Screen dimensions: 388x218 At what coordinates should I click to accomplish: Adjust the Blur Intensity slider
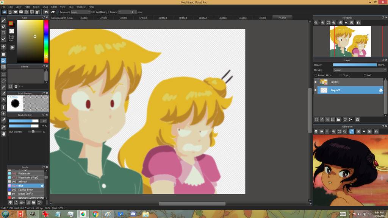33,132
